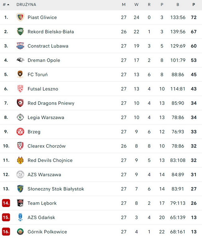Click the Brzeg team logo
This screenshot has width=202, height=238.
(x=20, y=132)
